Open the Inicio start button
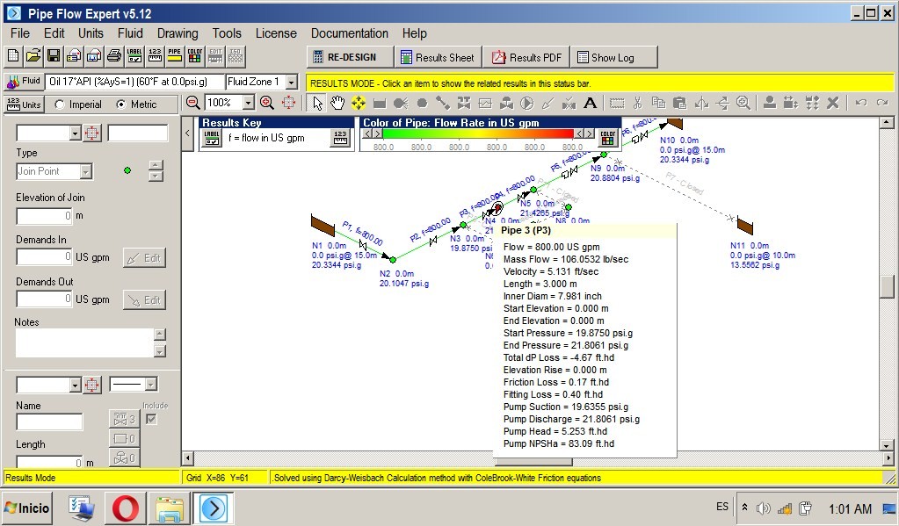The height and width of the screenshot is (526, 899). point(27,508)
